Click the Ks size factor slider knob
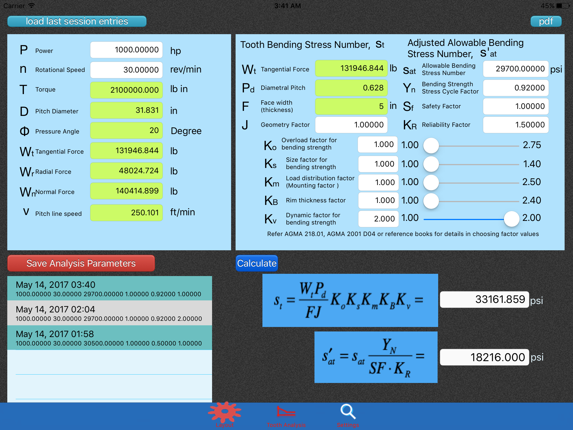Viewport: 573px width, 430px height. point(431,164)
